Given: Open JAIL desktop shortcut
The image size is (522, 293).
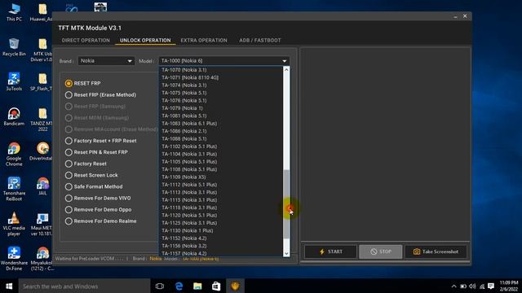Looking at the screenshot, I should click(42, 186).
